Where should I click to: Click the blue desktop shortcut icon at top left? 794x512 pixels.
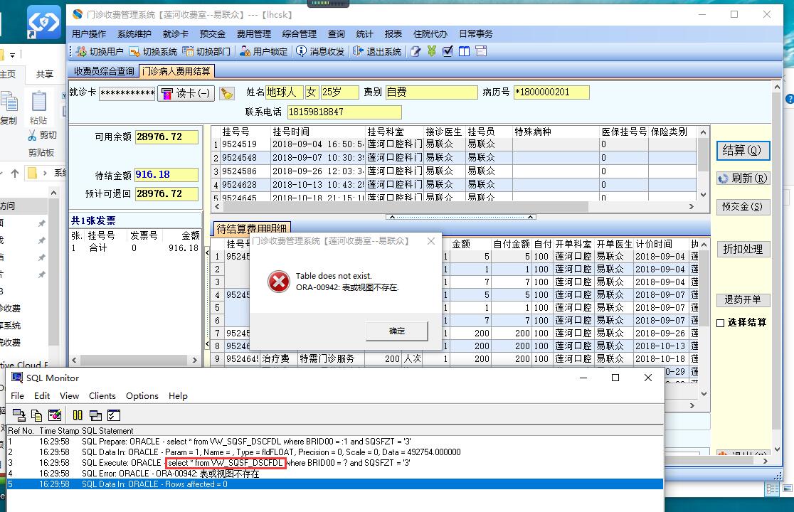pos(43,22)
